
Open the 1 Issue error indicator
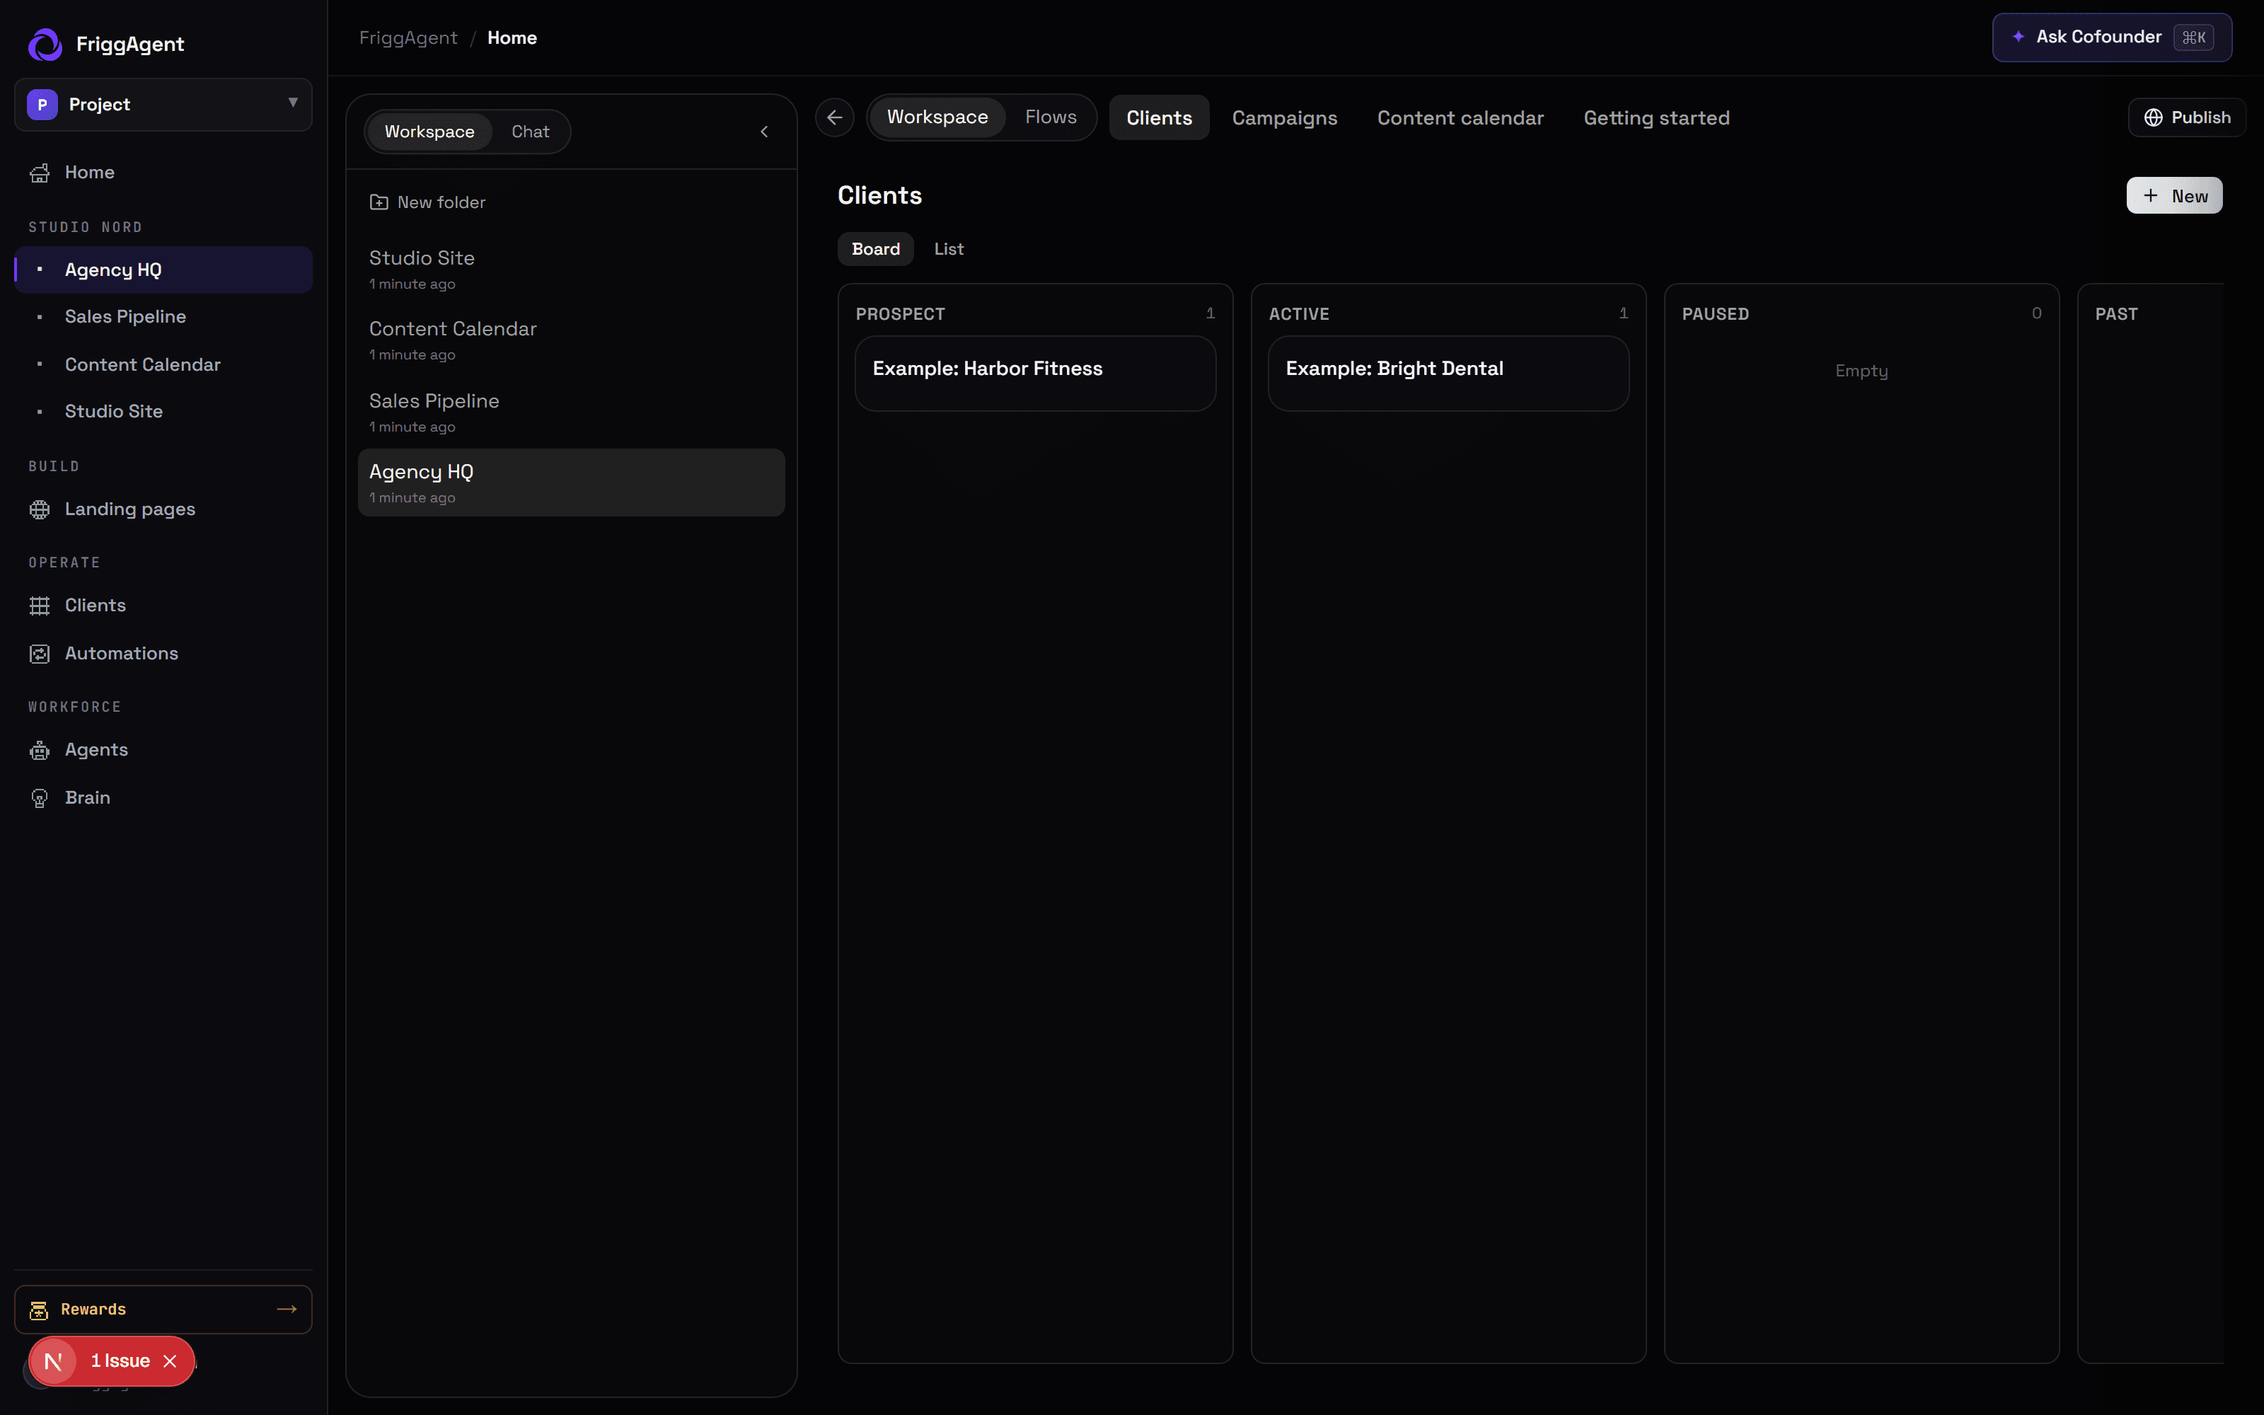tap(120, 1362)
